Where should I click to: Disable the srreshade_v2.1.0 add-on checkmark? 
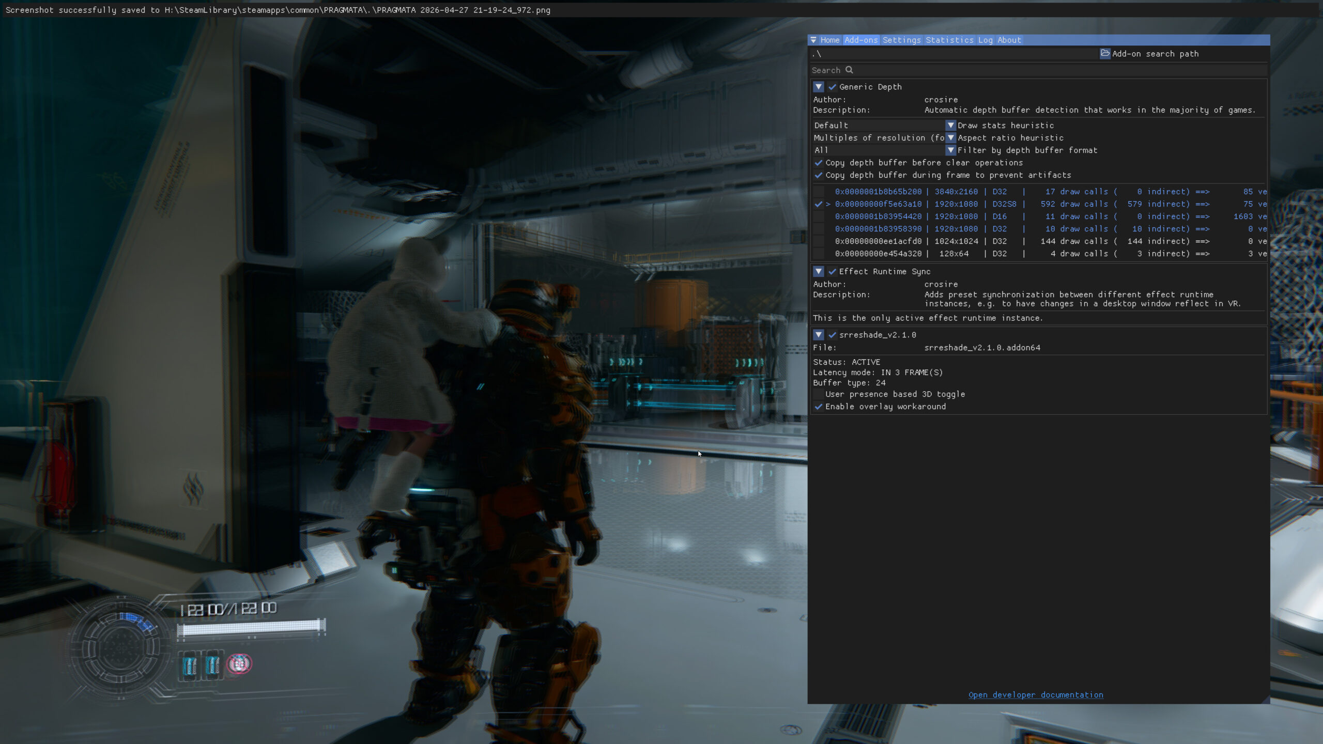(832, 335)
